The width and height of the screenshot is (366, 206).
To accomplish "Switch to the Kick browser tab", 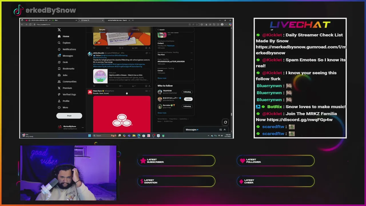I will [x=64, y=20].
